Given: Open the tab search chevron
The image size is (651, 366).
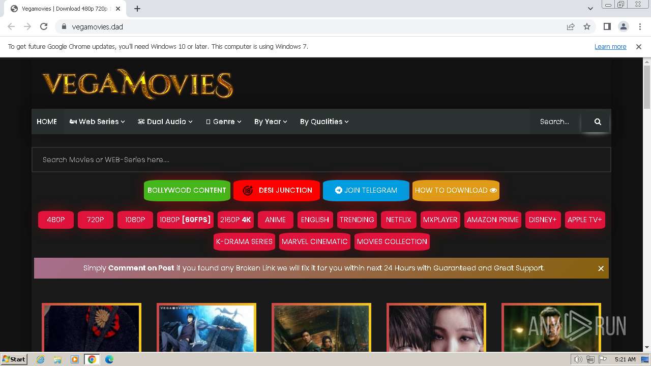Looking at the screenshot, I should 590,9.
